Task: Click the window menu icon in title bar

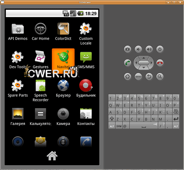Action: (3, 2)
